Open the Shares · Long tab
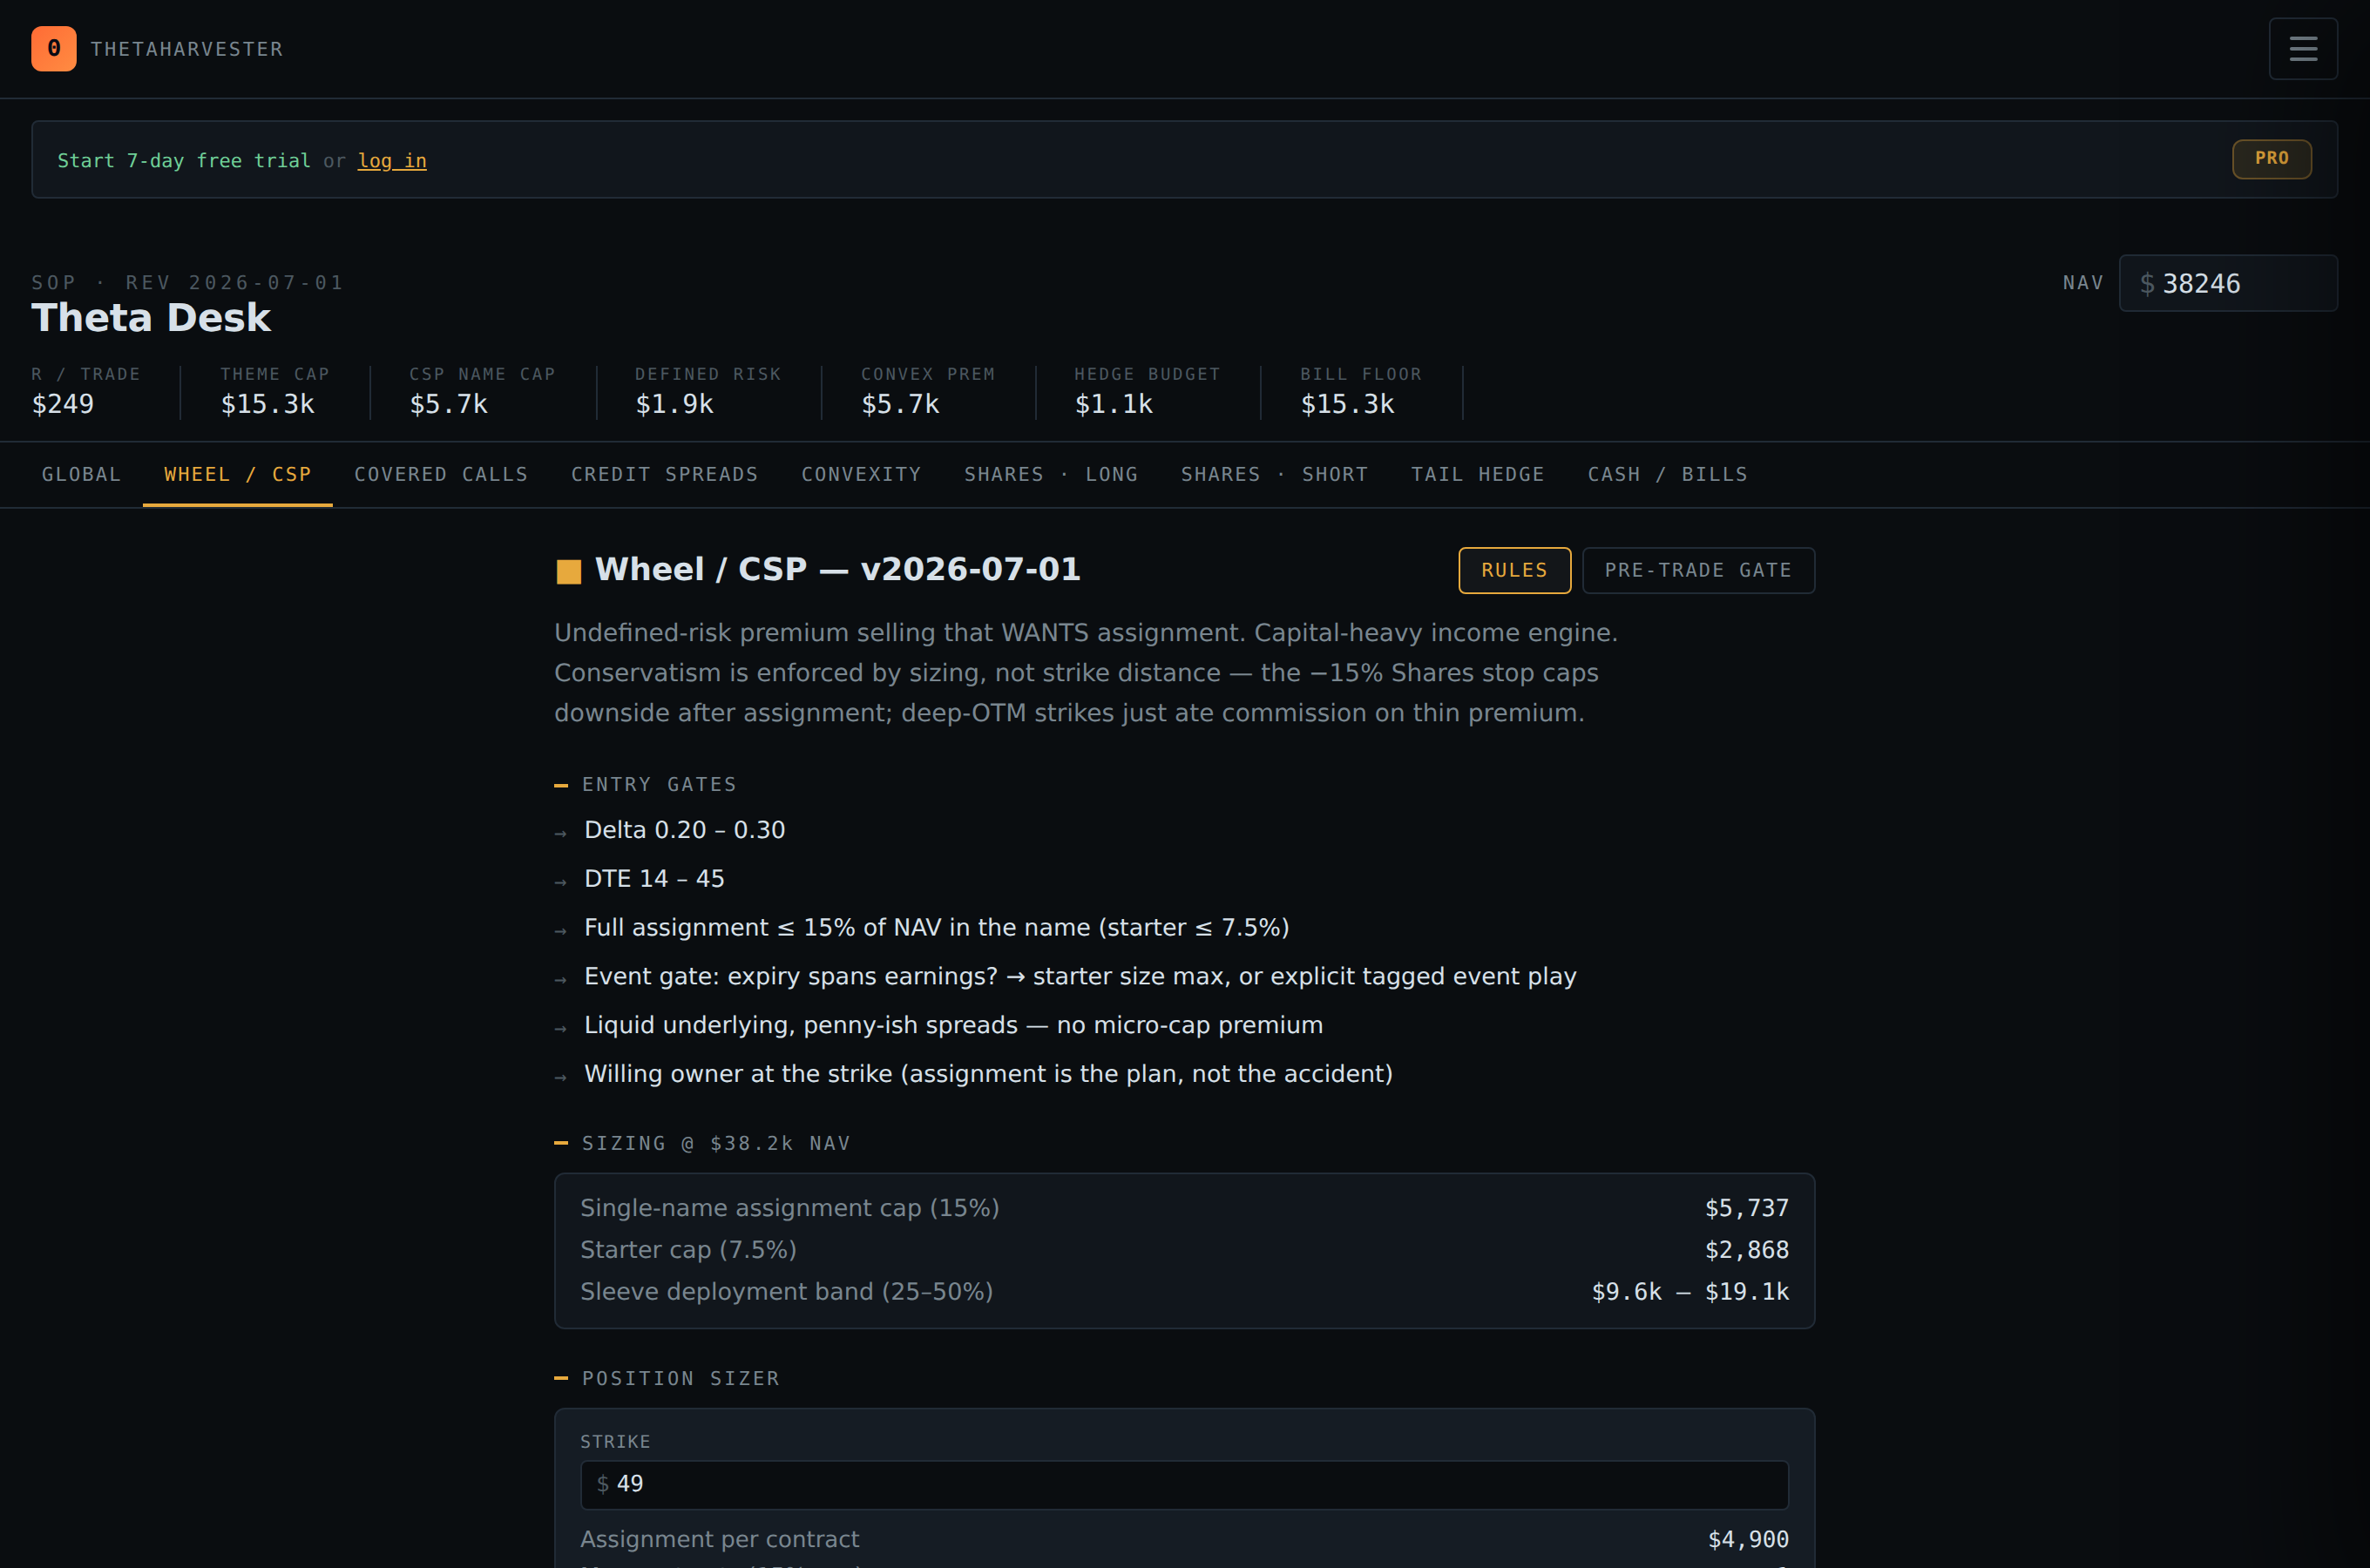 (x=1051, y=475)
